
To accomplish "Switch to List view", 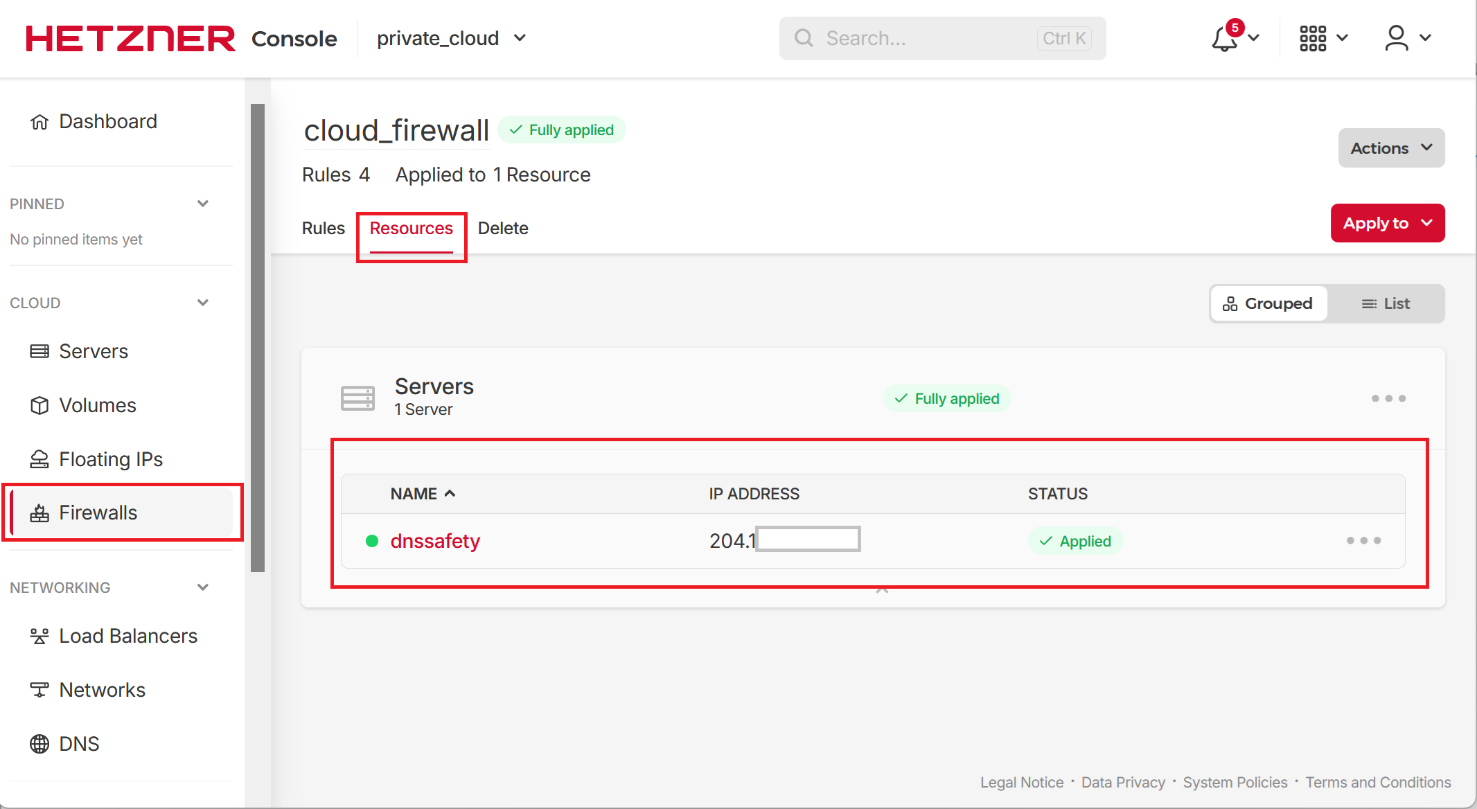I will click(1386, 303).
